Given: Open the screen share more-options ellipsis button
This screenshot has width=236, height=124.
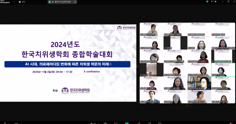Looking at the screenshot, I should pyautogui.click(x=75, y=2).
